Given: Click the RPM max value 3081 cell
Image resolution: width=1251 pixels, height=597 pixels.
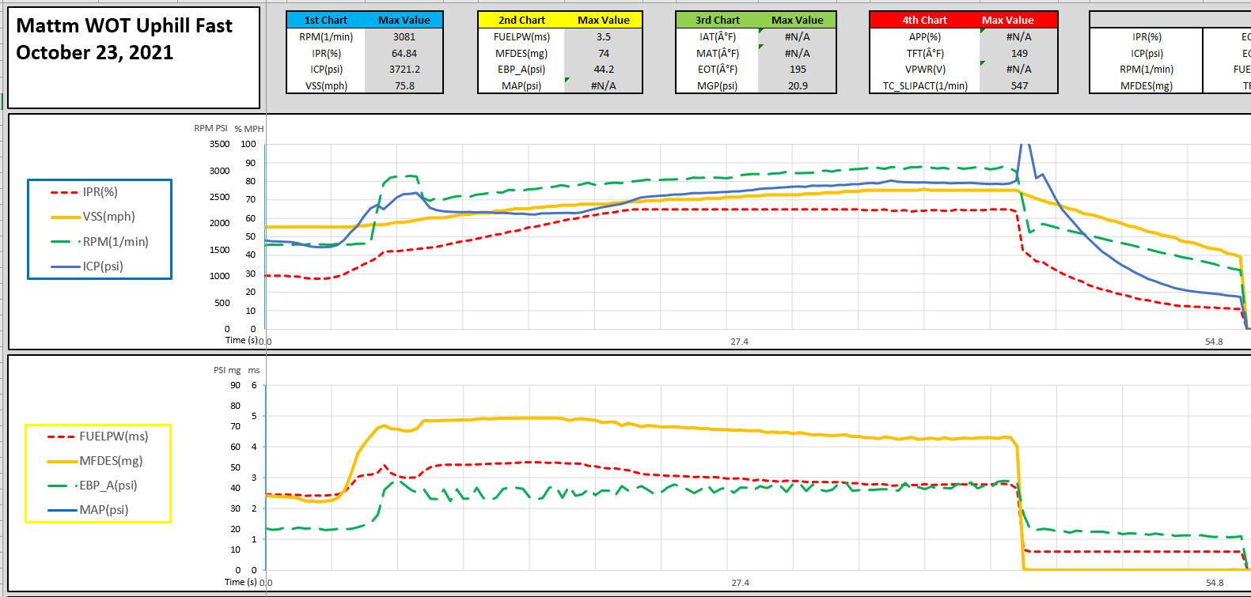Looking at the screenshot, I should coord(404,36).
